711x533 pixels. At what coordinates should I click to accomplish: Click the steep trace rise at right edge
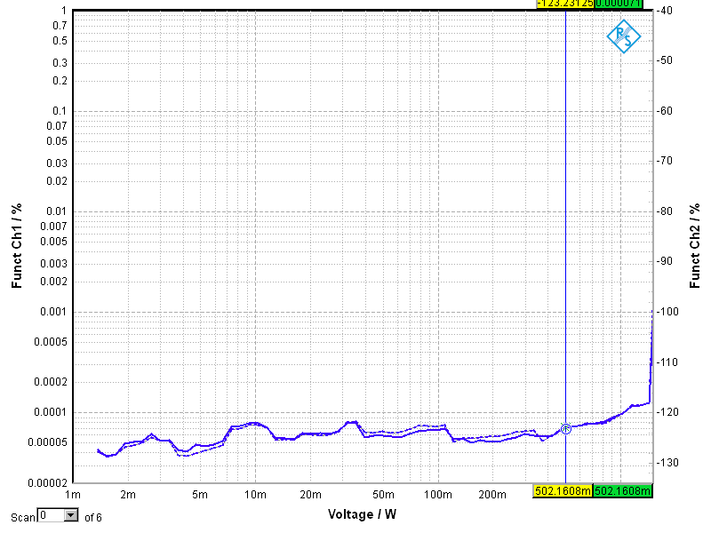coord(651,355)
